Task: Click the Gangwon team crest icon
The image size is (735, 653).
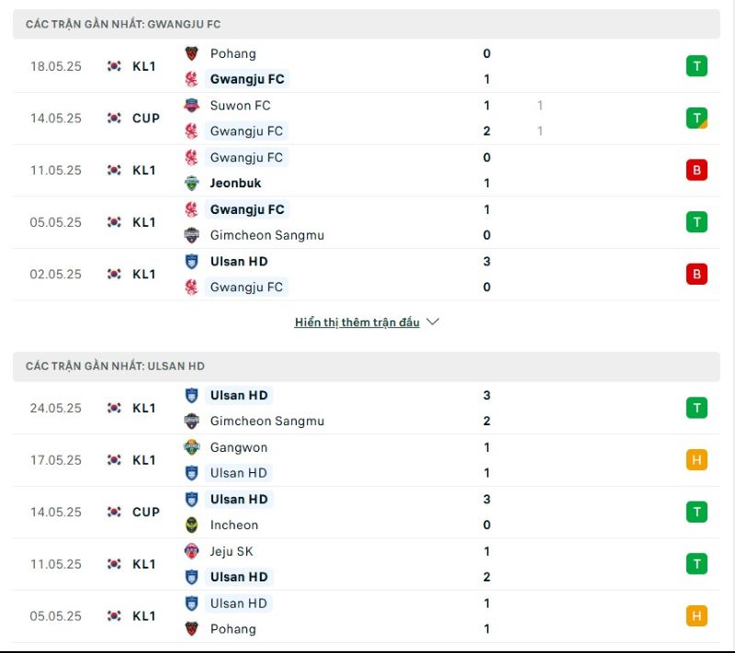Action: (x=191, y=447)
